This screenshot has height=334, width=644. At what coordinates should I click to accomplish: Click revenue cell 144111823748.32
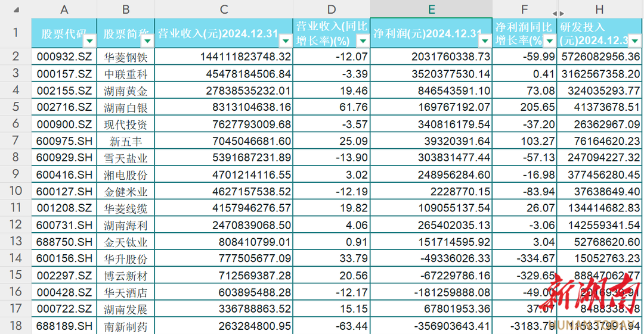tap(224, 57)
